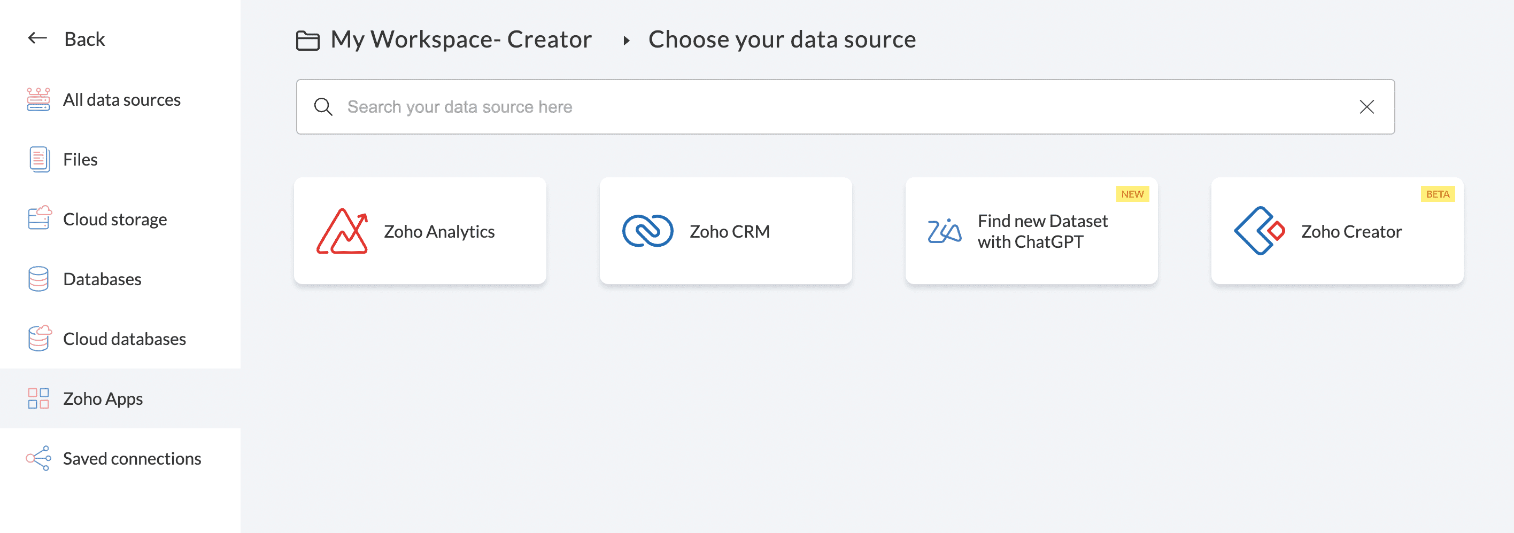Click the Back arrow icon
Screen dimensions: 1514x533
coord(37,39)
